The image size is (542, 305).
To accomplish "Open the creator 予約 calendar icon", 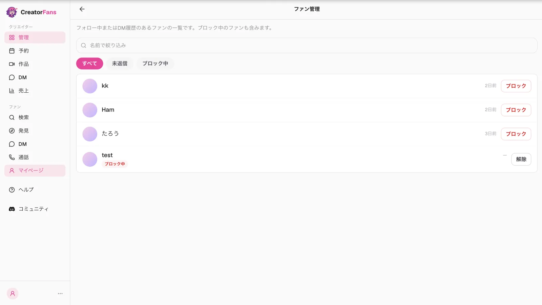I will point(12,51).
